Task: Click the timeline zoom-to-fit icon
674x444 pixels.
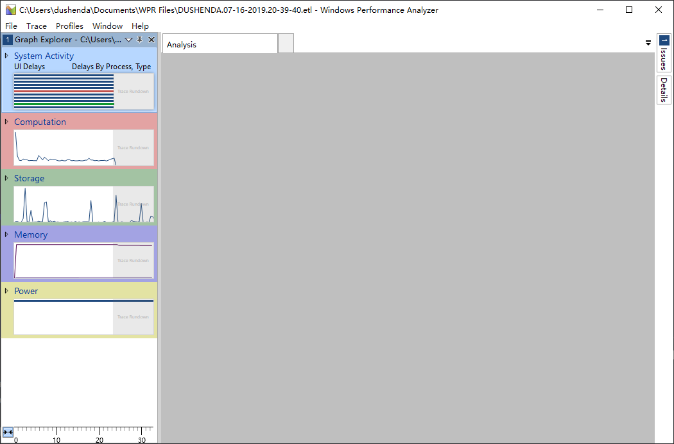Action: (8, 432)
